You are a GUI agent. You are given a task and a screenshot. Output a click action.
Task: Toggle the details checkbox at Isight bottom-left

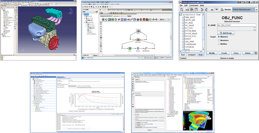click(x=83, y=55)
